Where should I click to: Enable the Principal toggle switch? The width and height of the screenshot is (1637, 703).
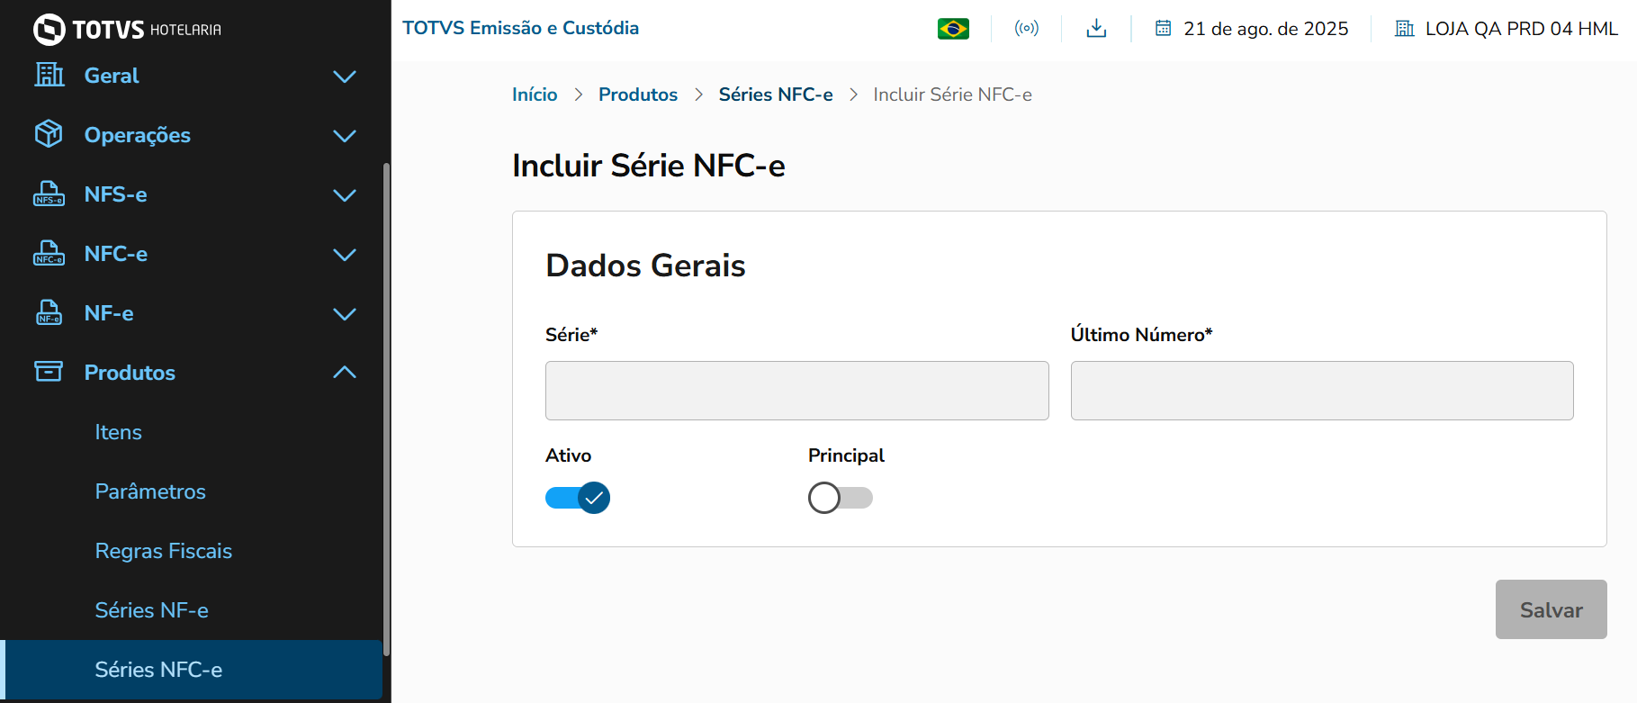(840, 498)
